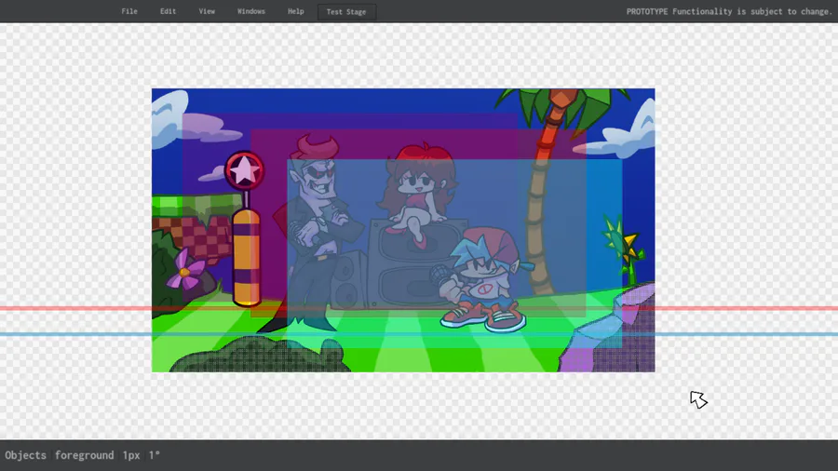Select the purple flower prop
Image resolution: width=838 pixels, height=471 pixels.
[185, 270]
